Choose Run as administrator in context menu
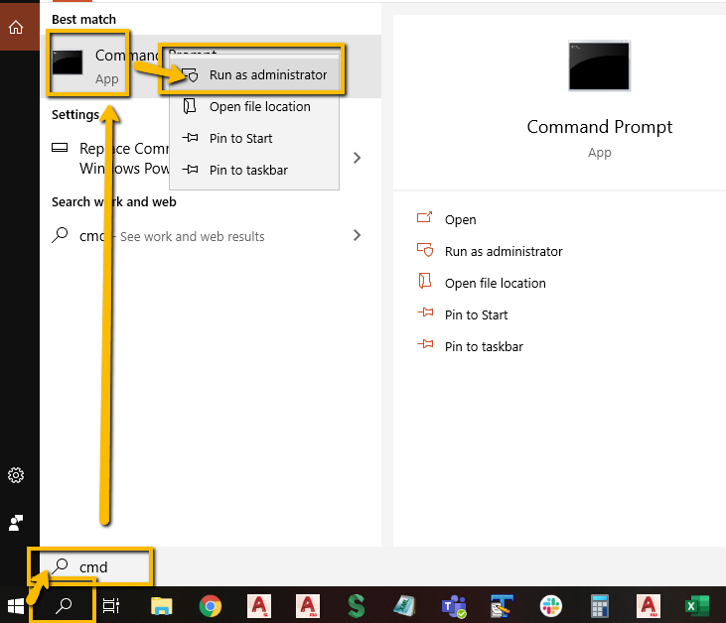The width and height of the screenshot is (726, 623). (x=254, y=75)
